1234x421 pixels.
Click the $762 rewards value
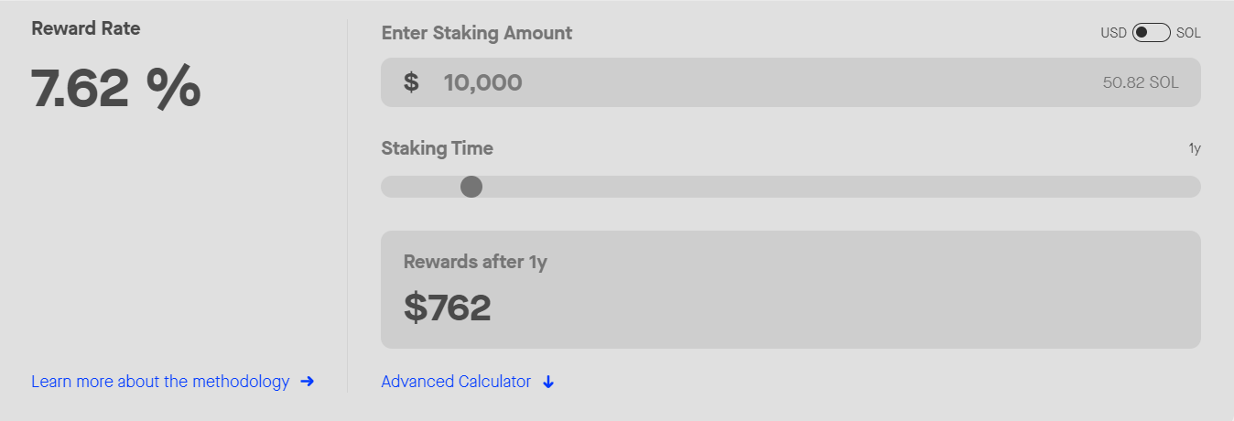click(x=448, y=308)
